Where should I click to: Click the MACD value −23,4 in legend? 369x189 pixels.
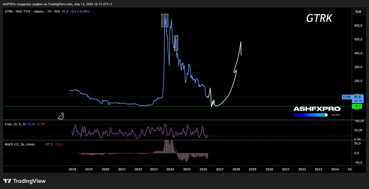click(58, 145)
